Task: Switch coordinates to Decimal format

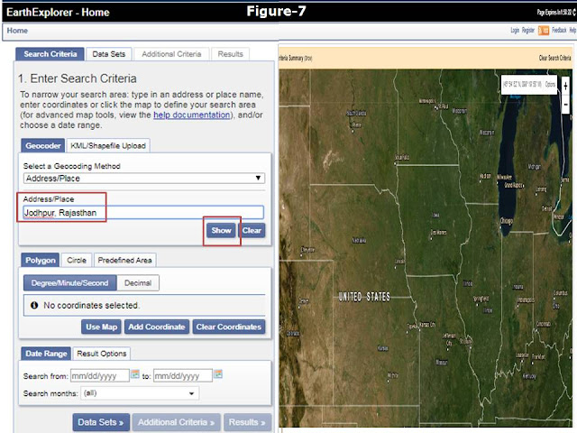Action: click(138, 282)
